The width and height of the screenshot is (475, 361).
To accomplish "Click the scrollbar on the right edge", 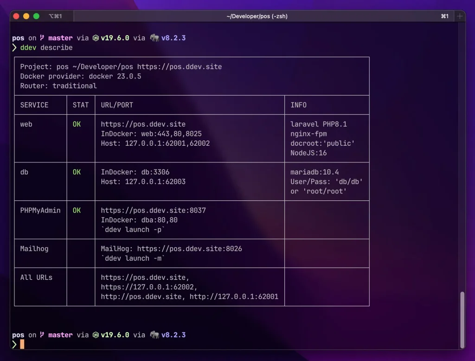I will click(462, 320).
